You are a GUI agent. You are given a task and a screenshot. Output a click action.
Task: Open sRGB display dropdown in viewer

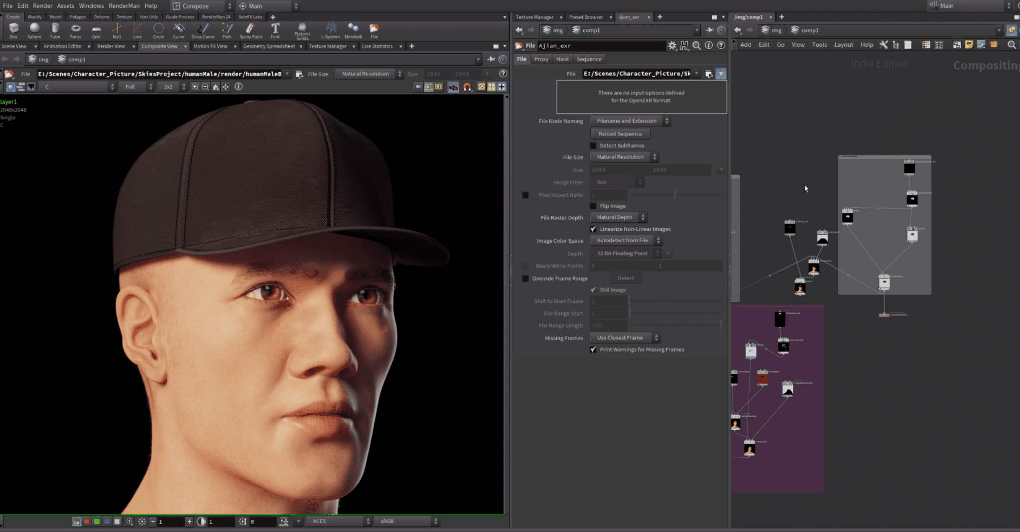[x=406, y=522]
